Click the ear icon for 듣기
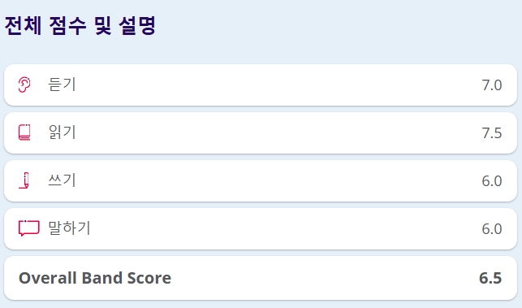The height and width of the screenshot is (308, 522). point(24,85)
